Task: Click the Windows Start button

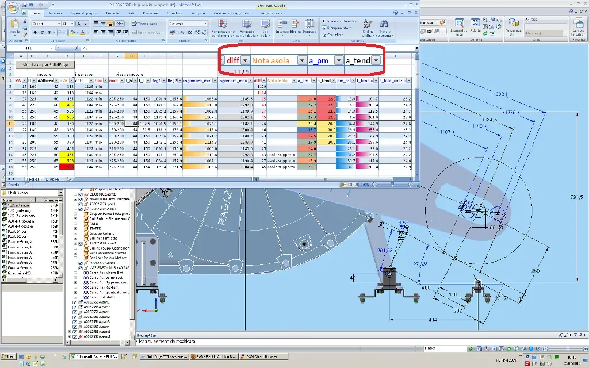Action: pos(8,357)
